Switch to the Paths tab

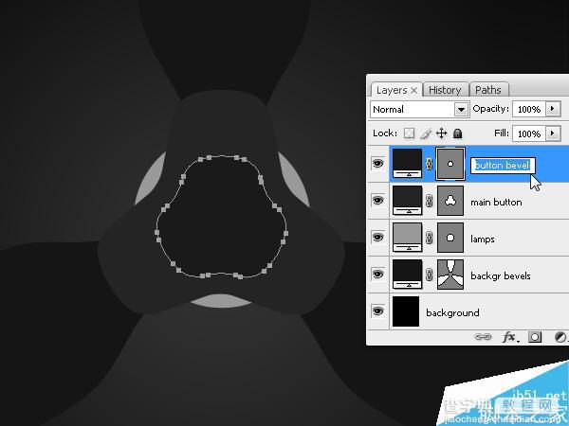click(488, 90)
